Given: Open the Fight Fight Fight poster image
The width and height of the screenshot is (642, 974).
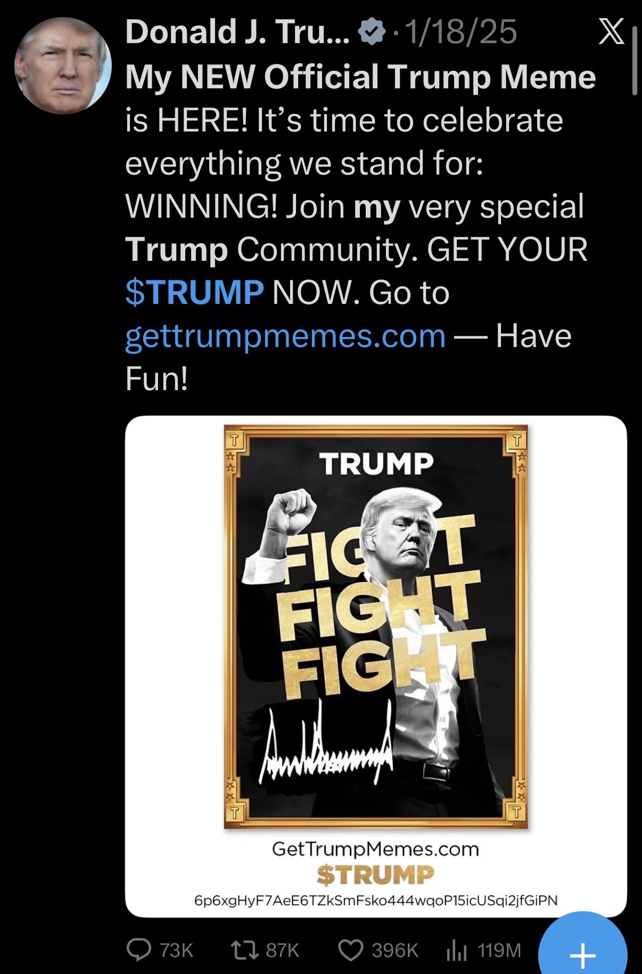Looking at the screenshot, I should coord(376,626).
